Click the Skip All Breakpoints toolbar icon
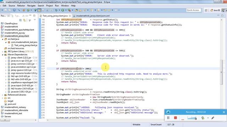This screenshot has height=127, width=227. (x=19, y=10)
